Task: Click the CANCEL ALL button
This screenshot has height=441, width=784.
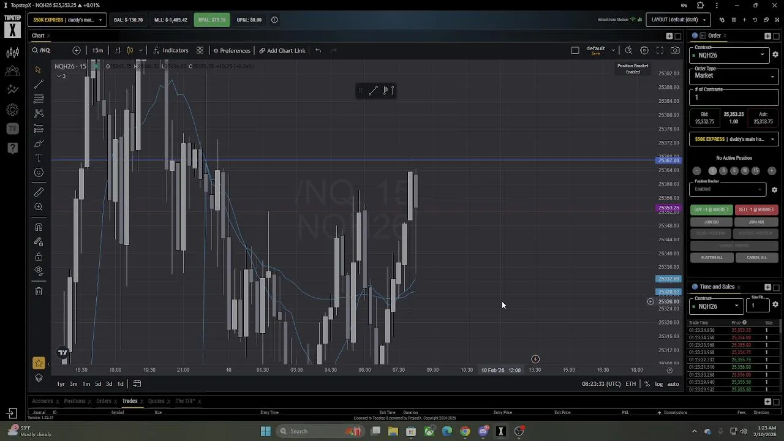Action: (756, 257)
